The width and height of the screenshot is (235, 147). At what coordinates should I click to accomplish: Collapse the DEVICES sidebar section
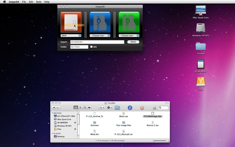click(x=52, y=113)
